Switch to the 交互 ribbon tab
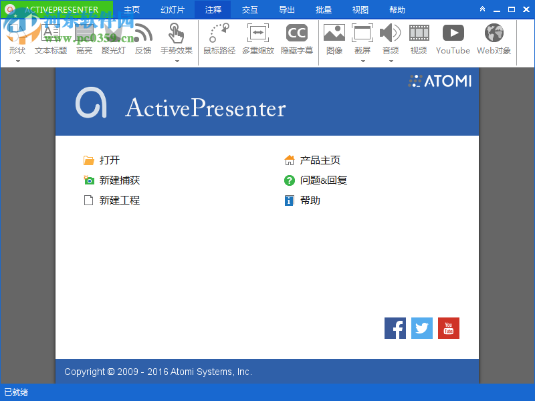The height and width of the screenshot is (401, 535). pyautogui.click(x=249, y=9)
